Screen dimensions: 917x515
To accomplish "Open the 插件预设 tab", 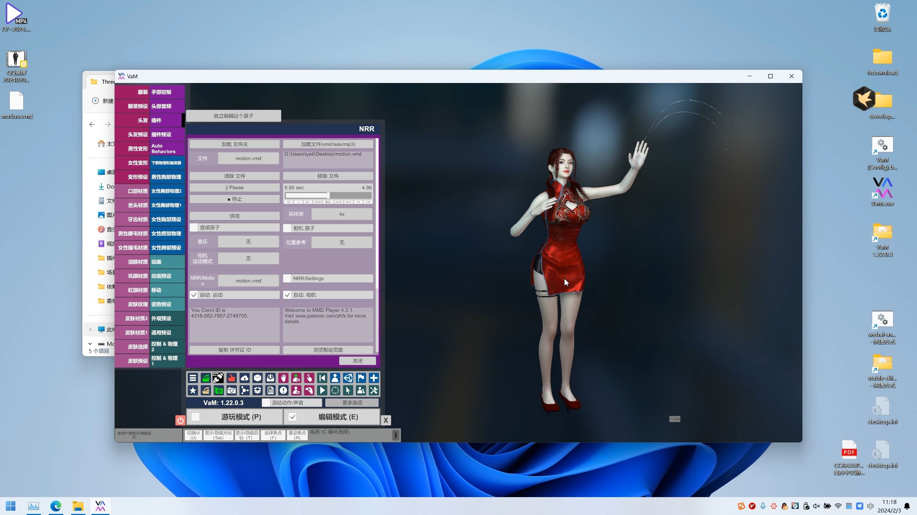I will coord(167,134).
